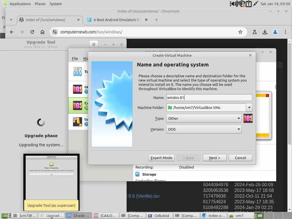Open the Applications menu
The height and width of the screenshot is (219, 292).
20,4
